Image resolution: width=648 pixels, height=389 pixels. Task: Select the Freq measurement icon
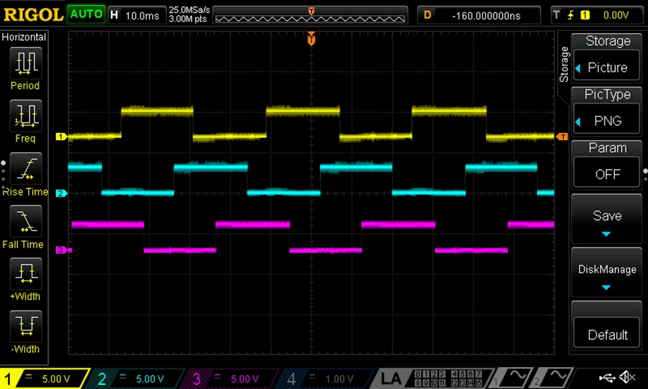click(26, 116)
